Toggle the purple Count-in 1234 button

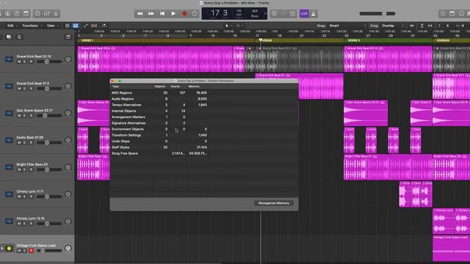click(304, 14)
